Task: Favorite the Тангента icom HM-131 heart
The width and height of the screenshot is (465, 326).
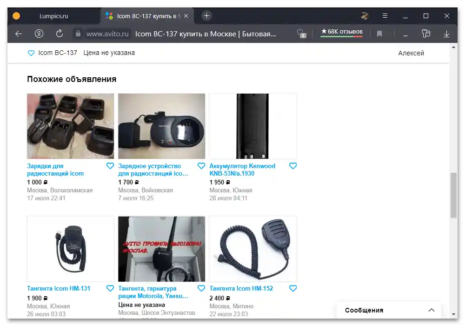Action: tap(110, 288)
